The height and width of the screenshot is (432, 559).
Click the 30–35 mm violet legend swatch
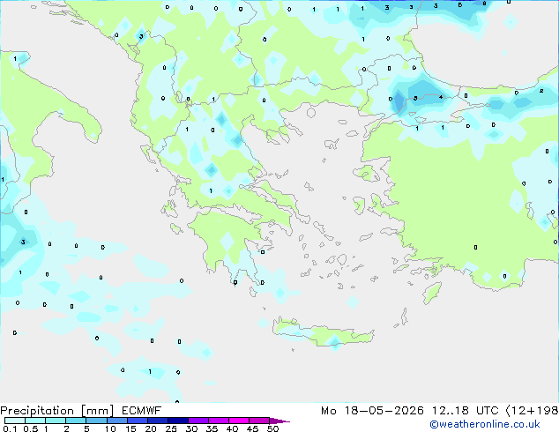tap(198, 421)
